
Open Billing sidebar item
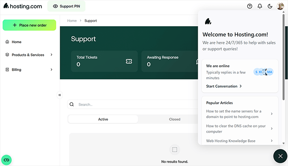(x=17, y=69)
